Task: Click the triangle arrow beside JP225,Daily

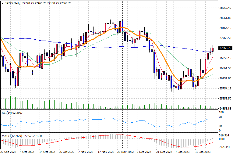Action: (3, 3)
